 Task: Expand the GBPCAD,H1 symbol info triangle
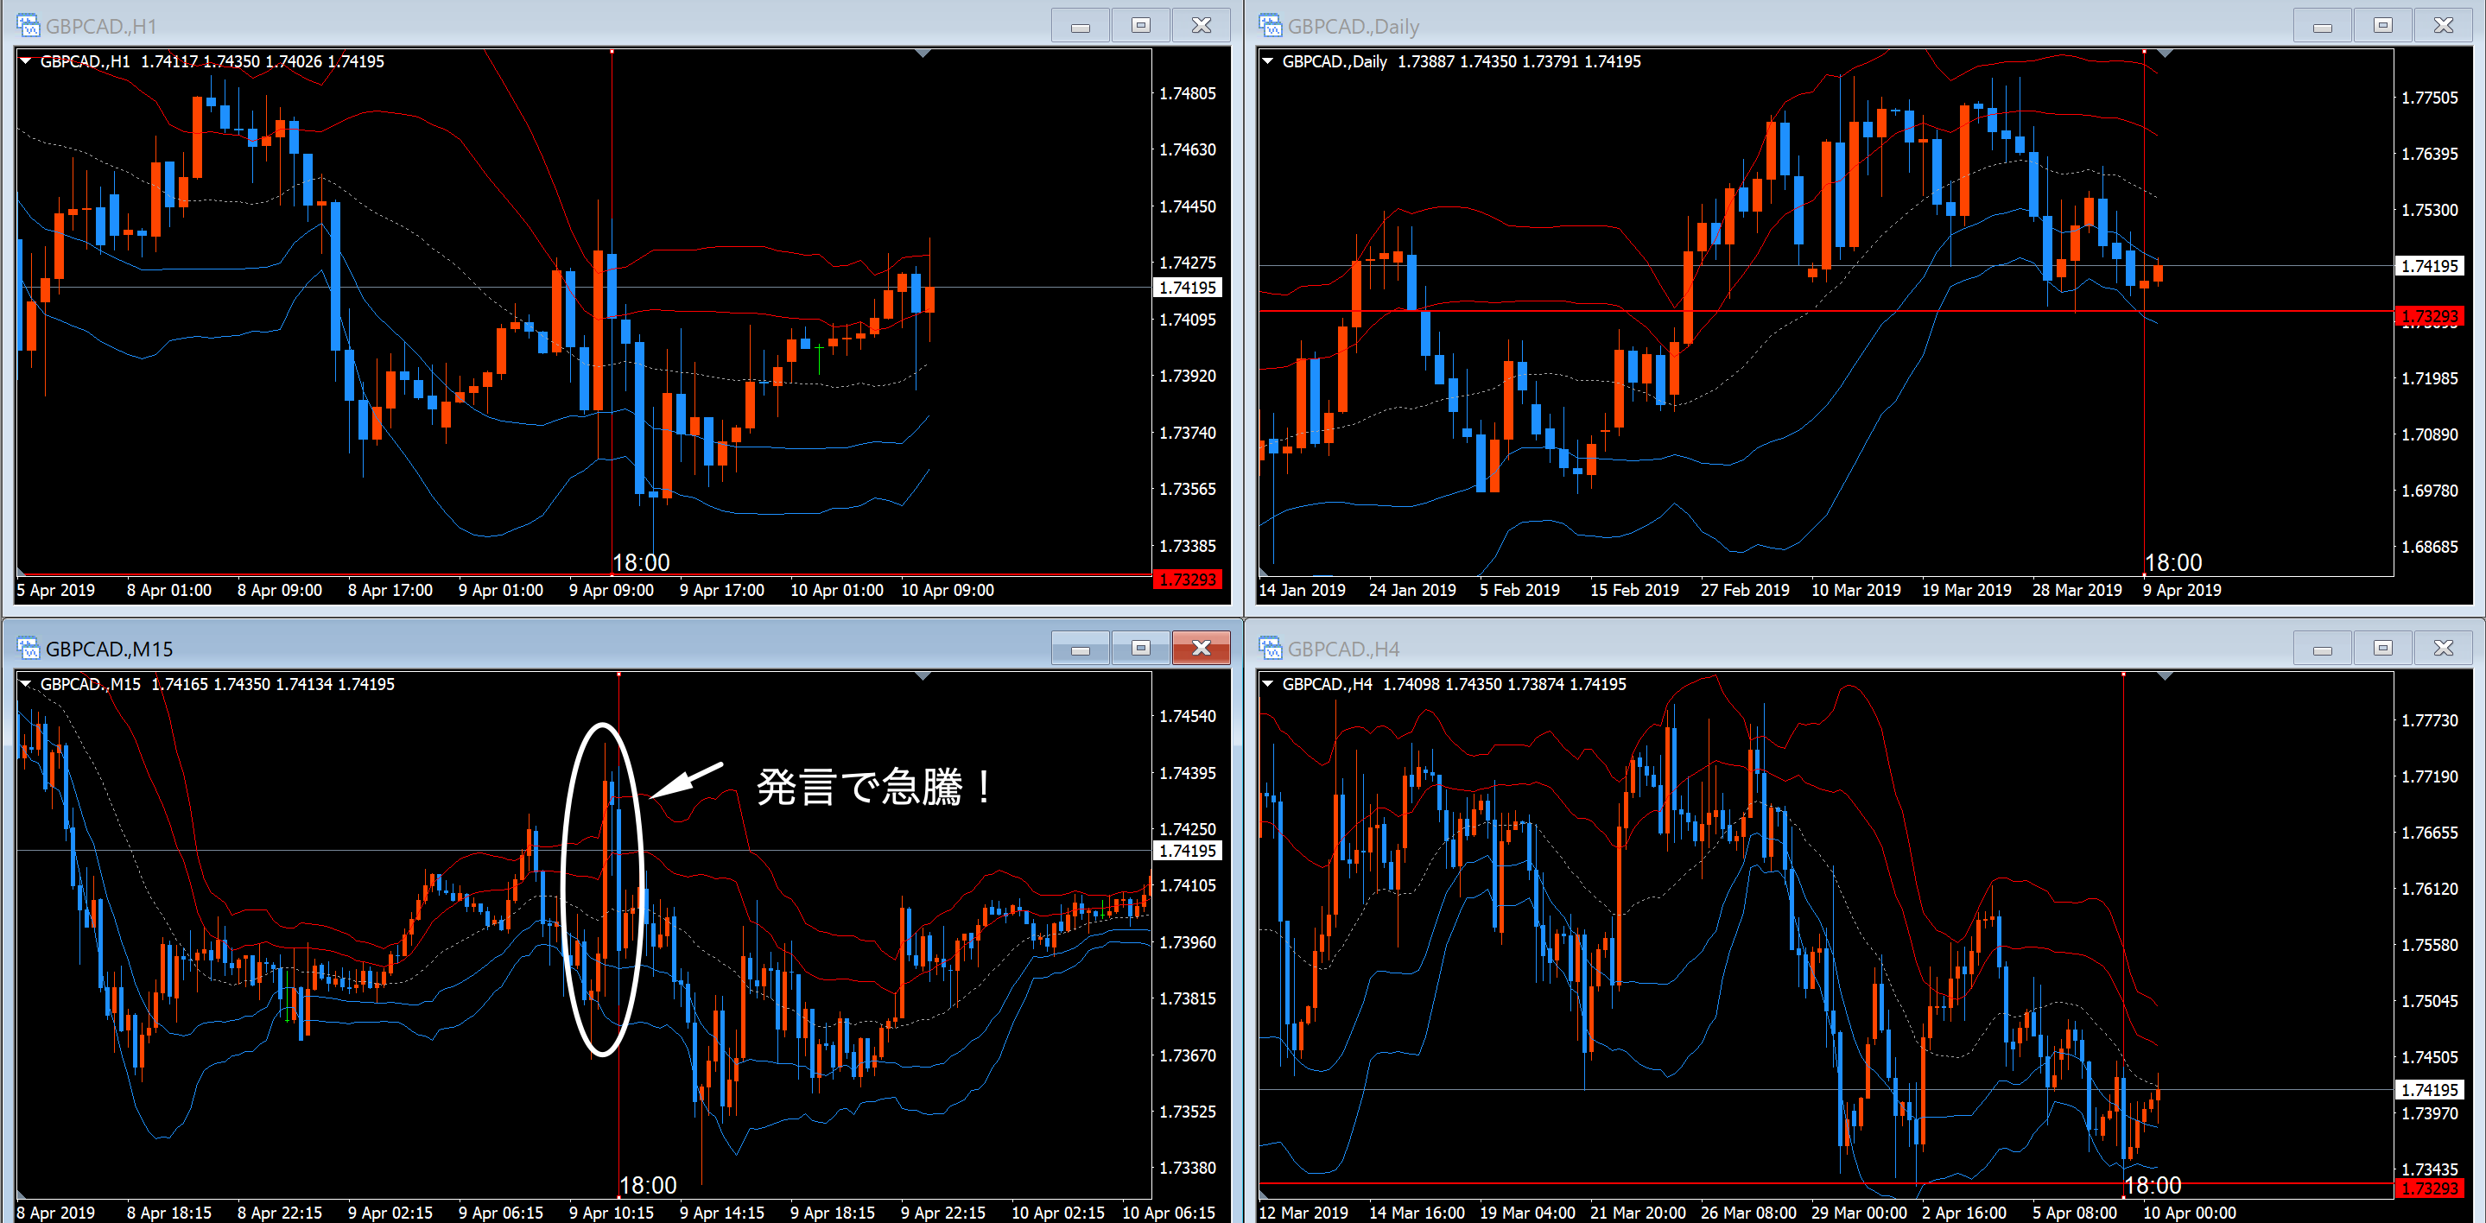pos(26,60)
